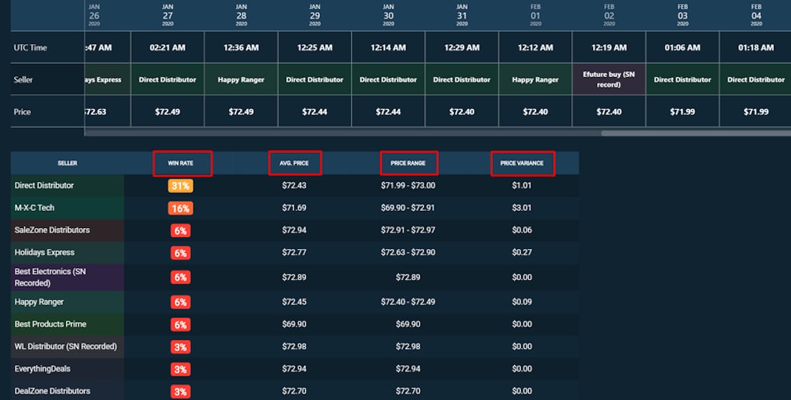Click the '$1.01' price variance value
Viewport: 791px width, 400px height.
click(x=522, y=185)
